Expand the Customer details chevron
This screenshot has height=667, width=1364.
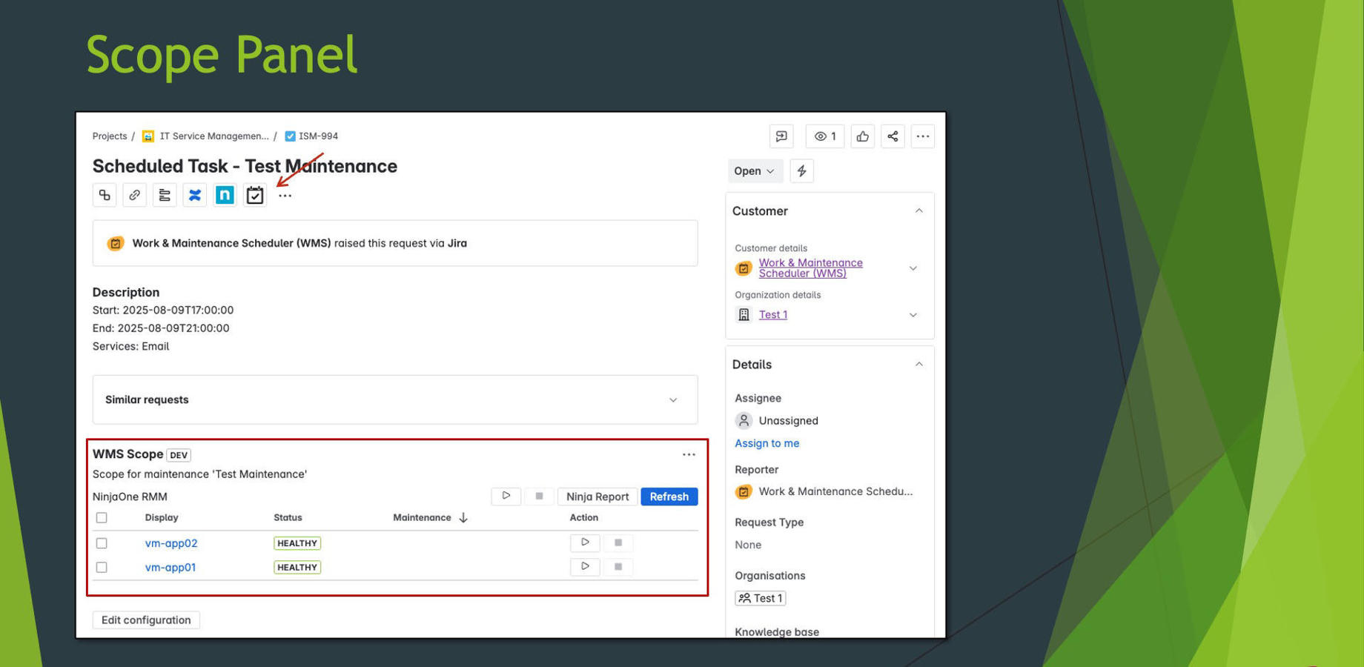913,268
